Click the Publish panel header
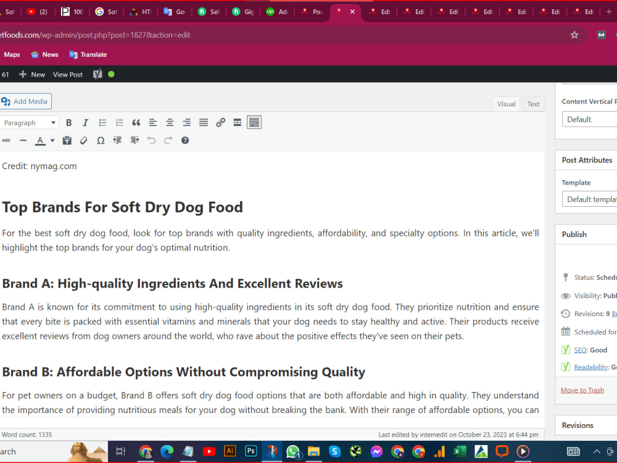The image size is (617, 463). coord(586,234)
